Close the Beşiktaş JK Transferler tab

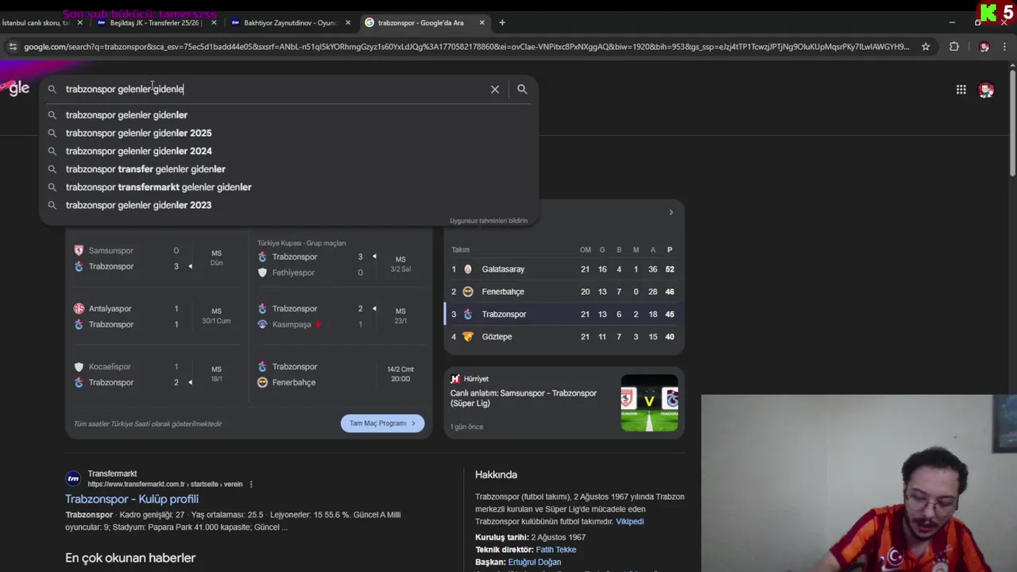(x=214, y=22)
